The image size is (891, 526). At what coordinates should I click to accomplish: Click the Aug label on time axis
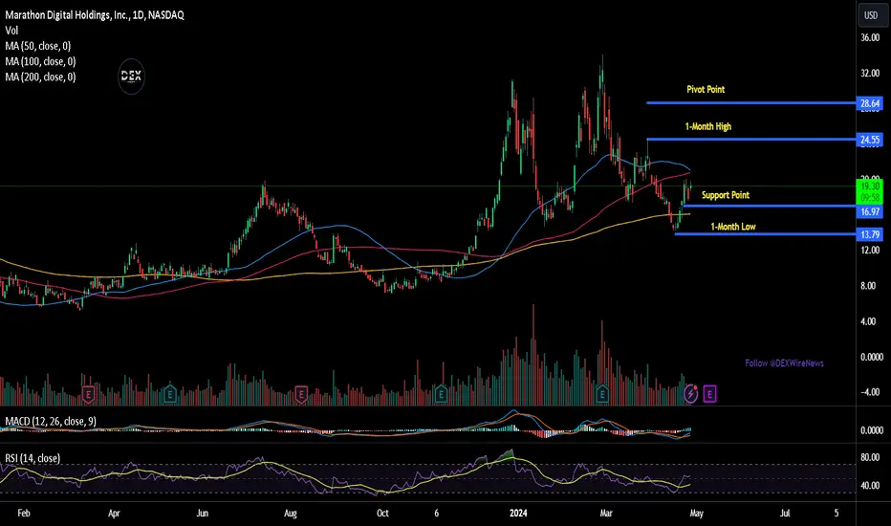pyautogui.click(x=291, y=513)
